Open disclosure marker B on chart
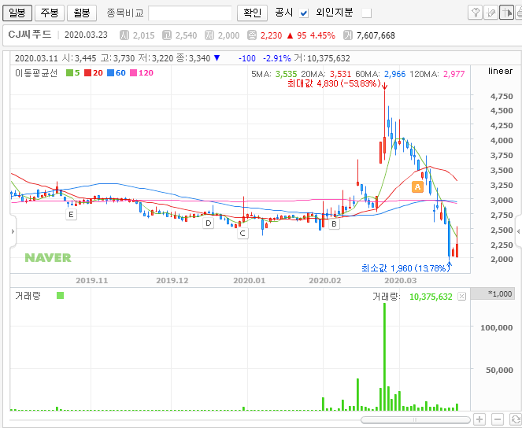This screenshot has height=428, width=522. pyautogui.click(x=334, y=224)
